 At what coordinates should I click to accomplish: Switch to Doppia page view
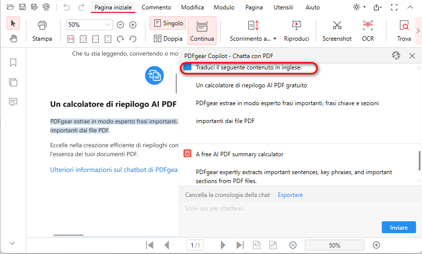coord(168,39)
